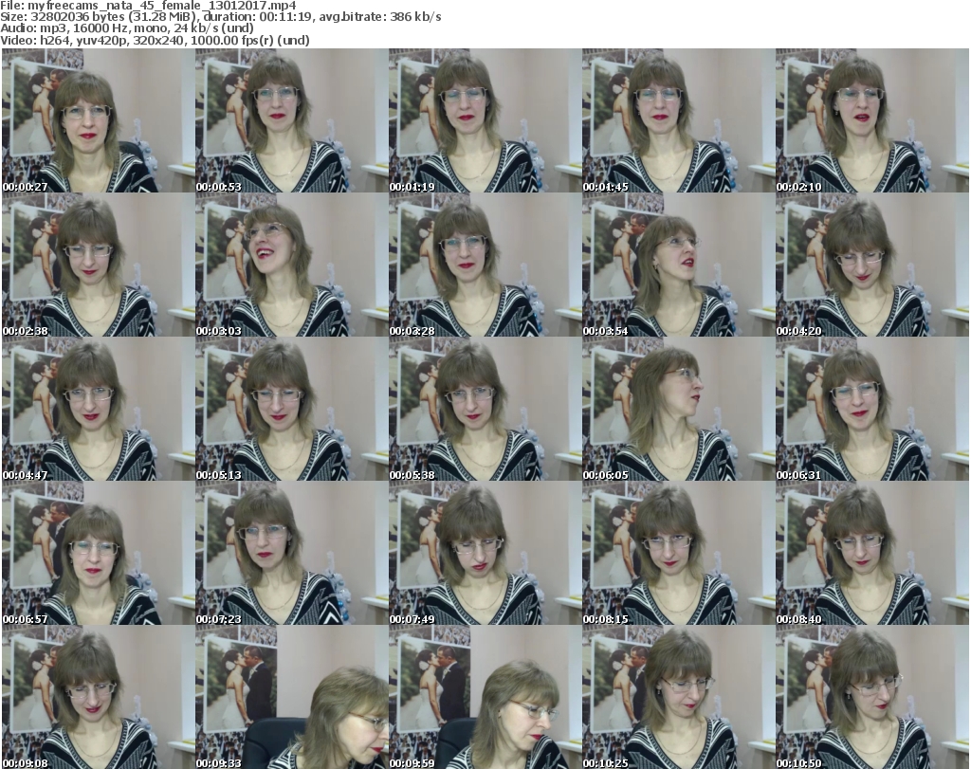Select the thumbnail at timestamp 00:00:27

[98, 120]
